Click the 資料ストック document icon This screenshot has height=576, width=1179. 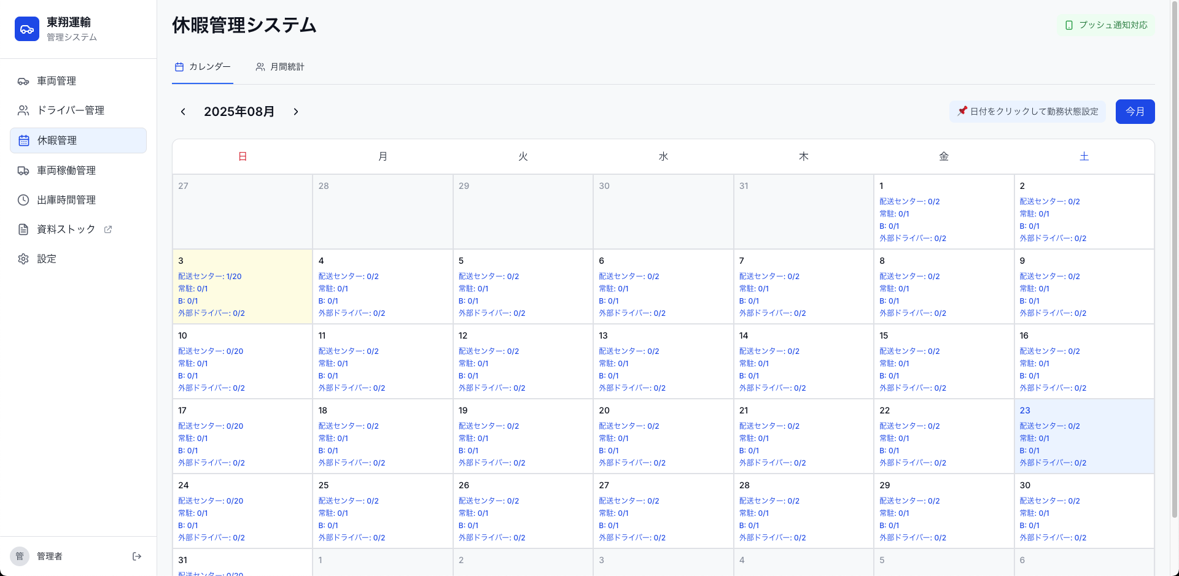[23, 229]
